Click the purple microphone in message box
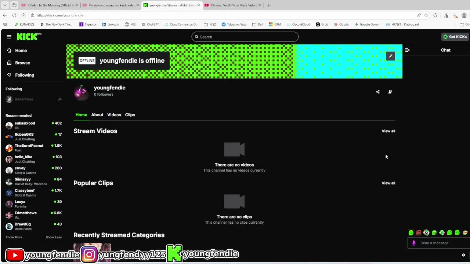This screenshot has height=264, width=470. (x=414, y=243)
